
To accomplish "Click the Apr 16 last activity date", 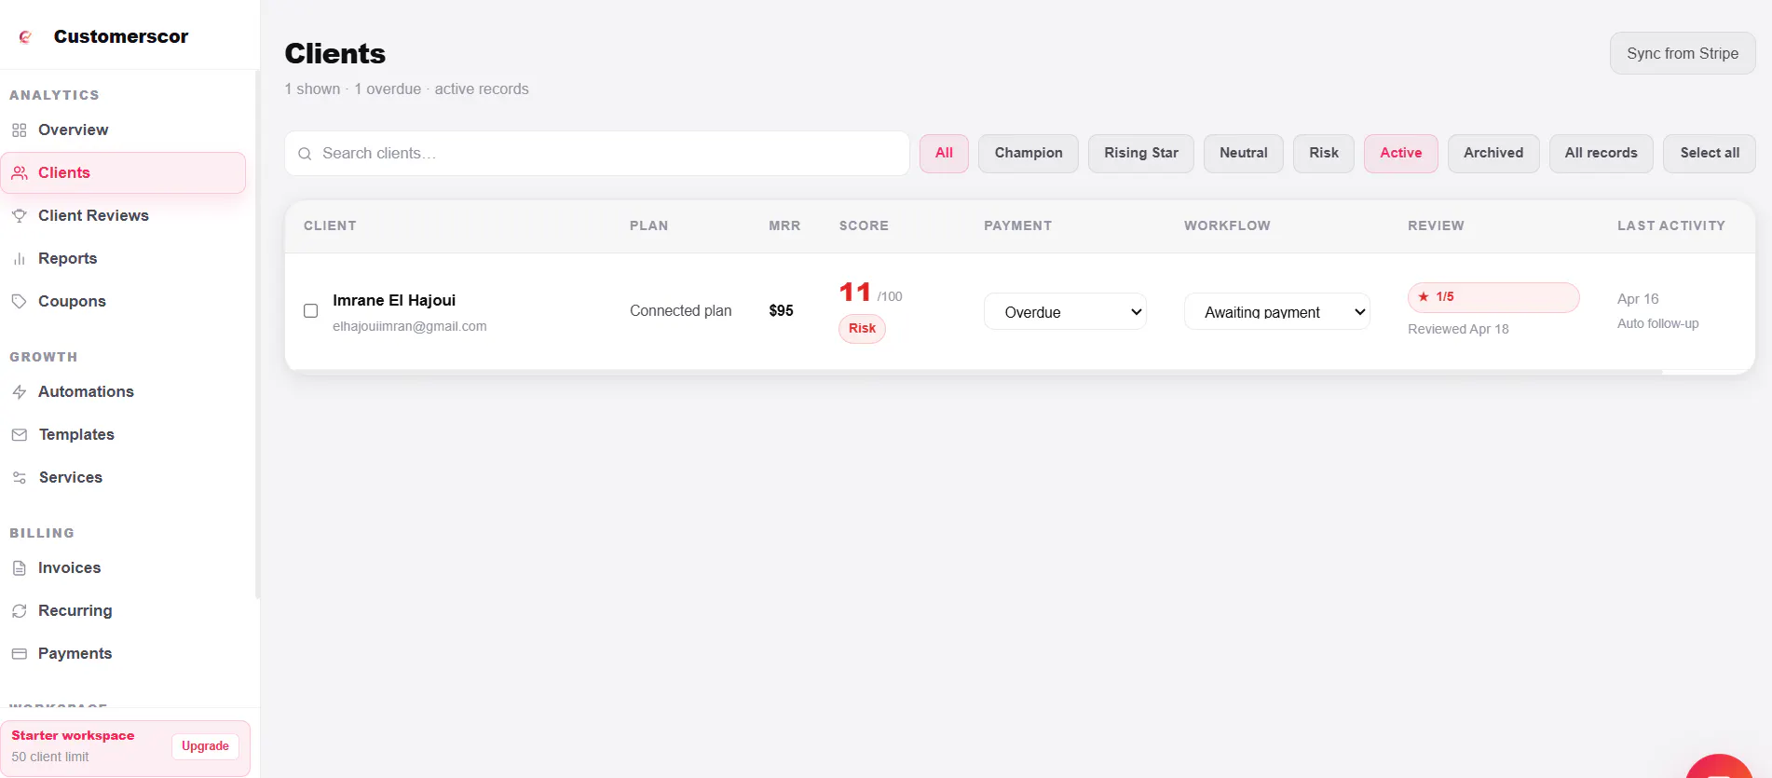I will coord(1638,299).
